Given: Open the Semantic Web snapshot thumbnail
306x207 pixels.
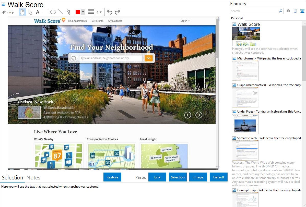Looking at the screenshot, I should pyautogui.click(x=245, y=150).
